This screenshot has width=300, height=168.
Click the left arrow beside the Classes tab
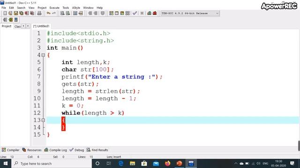(23, 26)
